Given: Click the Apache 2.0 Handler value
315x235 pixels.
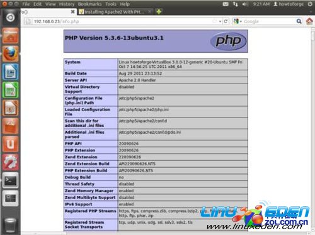Looking at the screenshot, I should point(137,80).
